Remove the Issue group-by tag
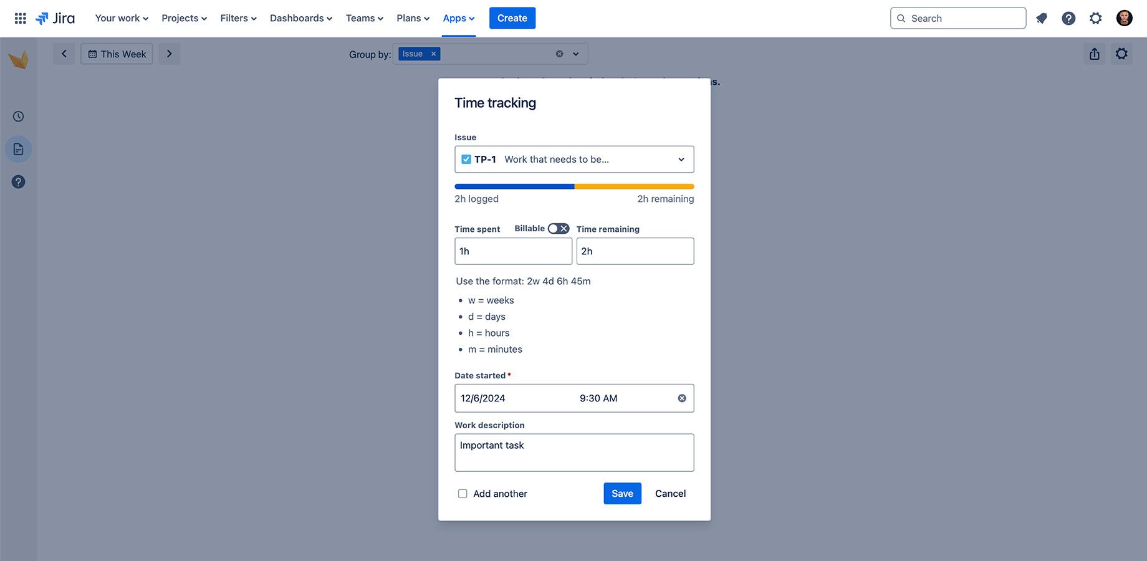The width and height of the screenshot is (1147, 561). pos(433,54)
